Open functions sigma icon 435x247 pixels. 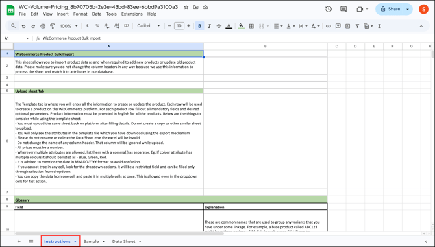[379, 26]
